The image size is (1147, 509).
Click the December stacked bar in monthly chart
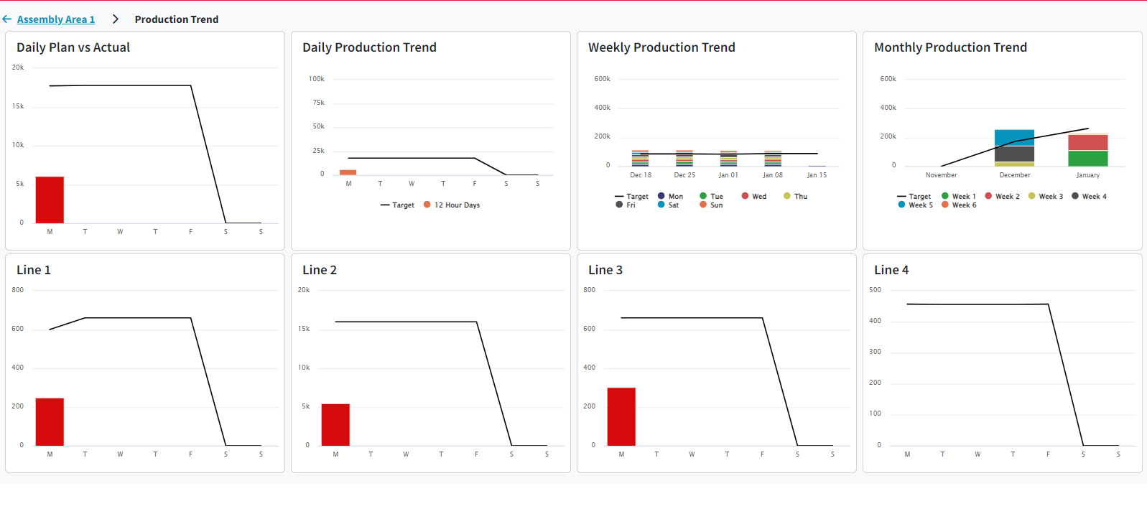tap(1014, 148)
